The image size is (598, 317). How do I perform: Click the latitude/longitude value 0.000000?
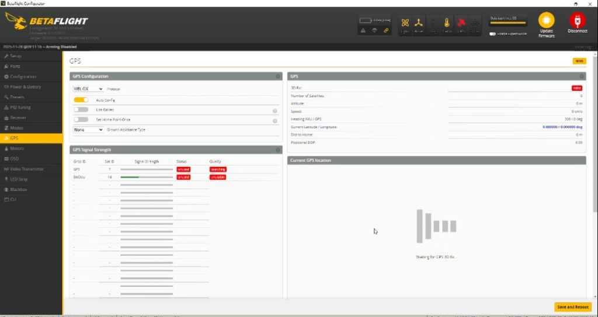click(562, 127)
